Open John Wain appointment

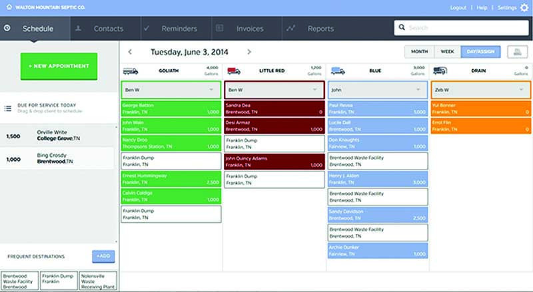(x=171, y=126)
